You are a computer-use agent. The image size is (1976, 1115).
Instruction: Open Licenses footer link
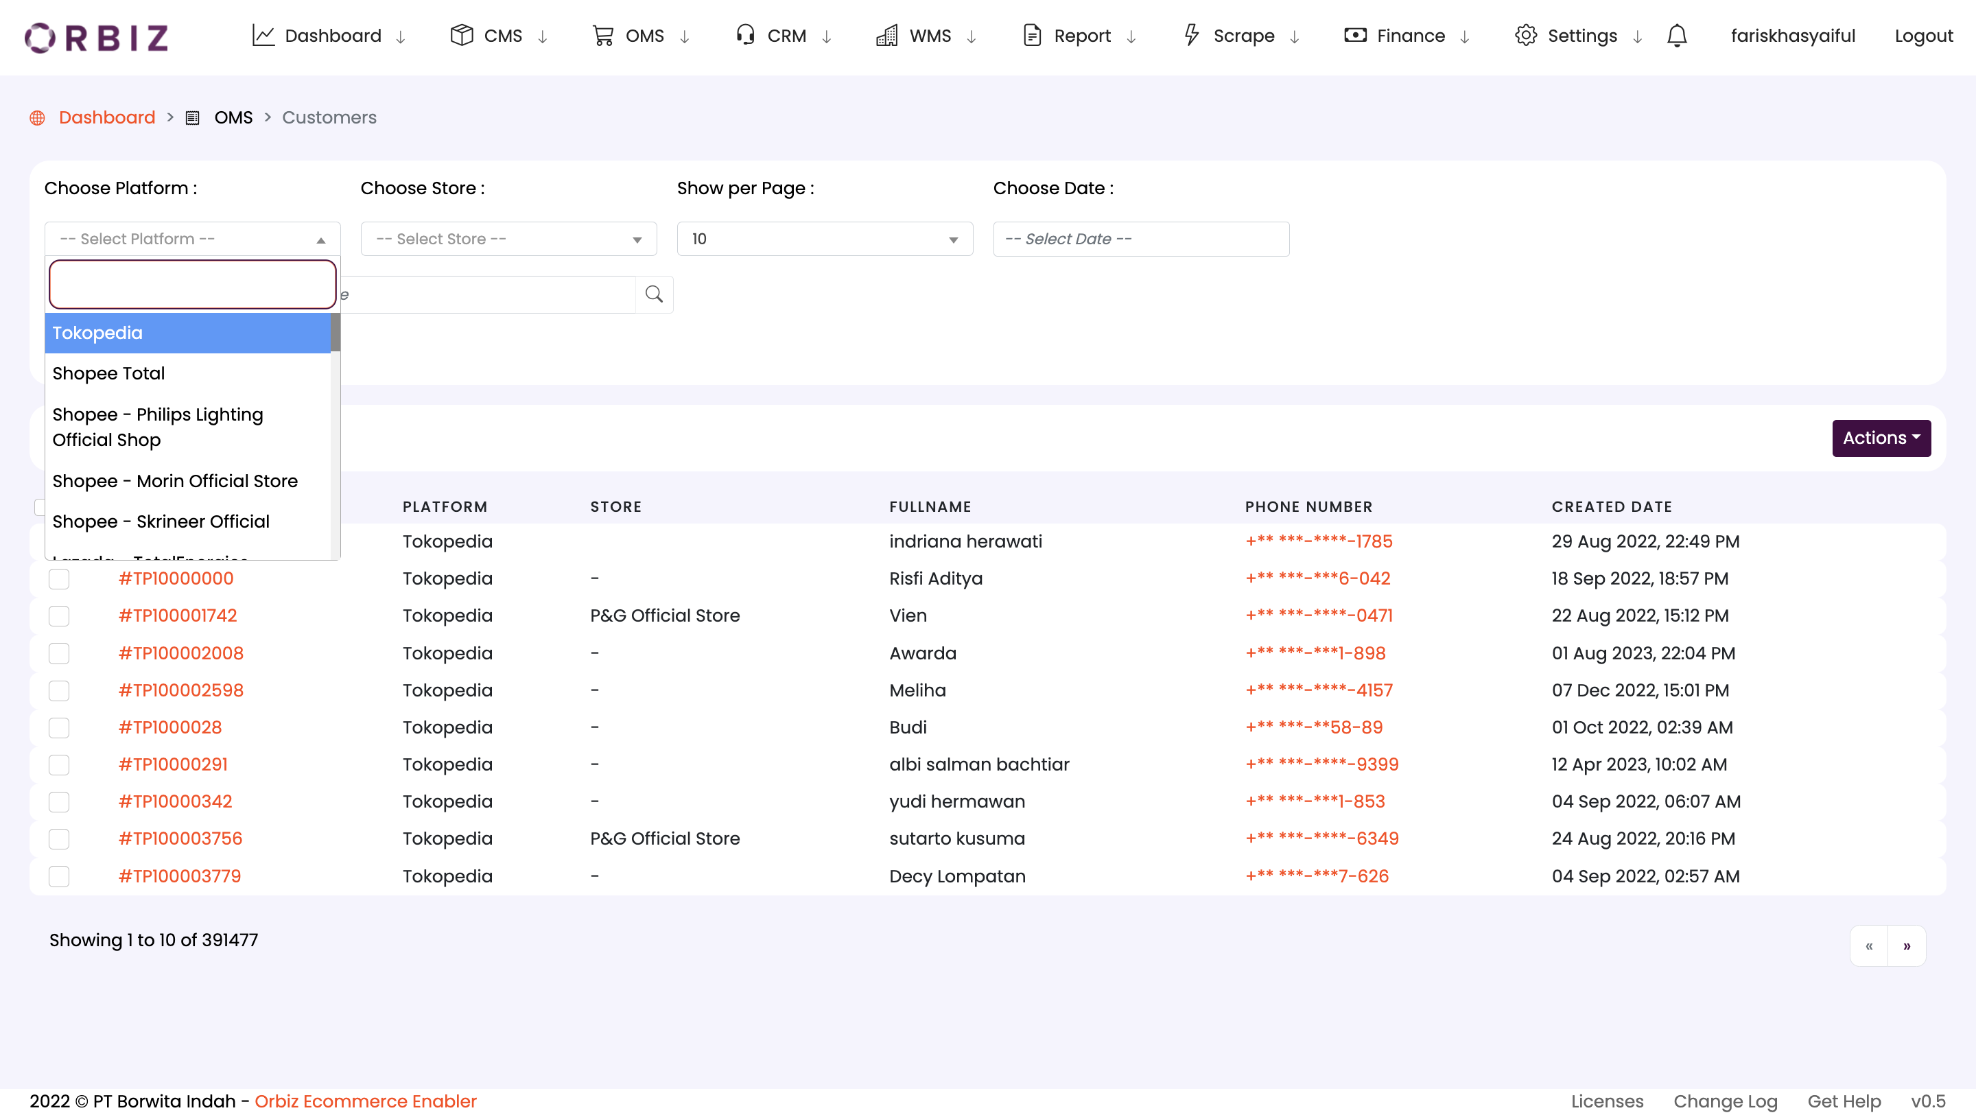pos(1607,1101)
